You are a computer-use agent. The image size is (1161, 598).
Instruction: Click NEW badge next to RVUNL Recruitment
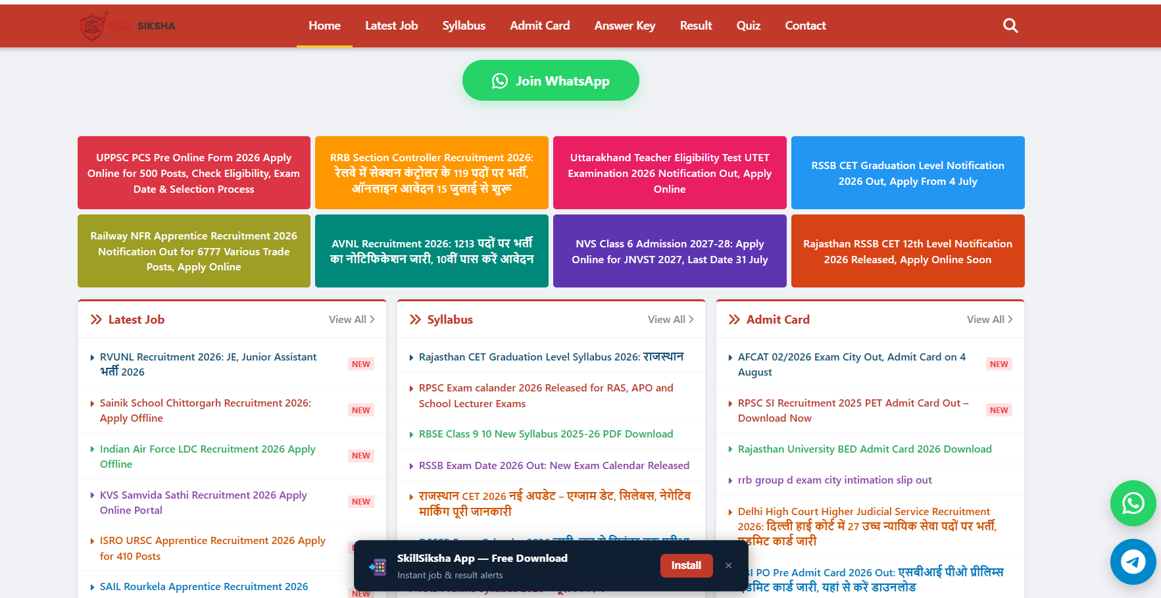361,364
